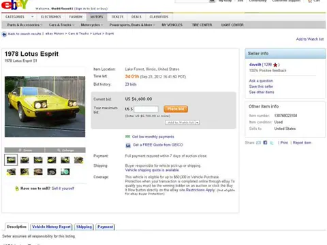Expand the Powersports, Boats & More menu
This screenshot has width=327, height=245.
point(132,24)
